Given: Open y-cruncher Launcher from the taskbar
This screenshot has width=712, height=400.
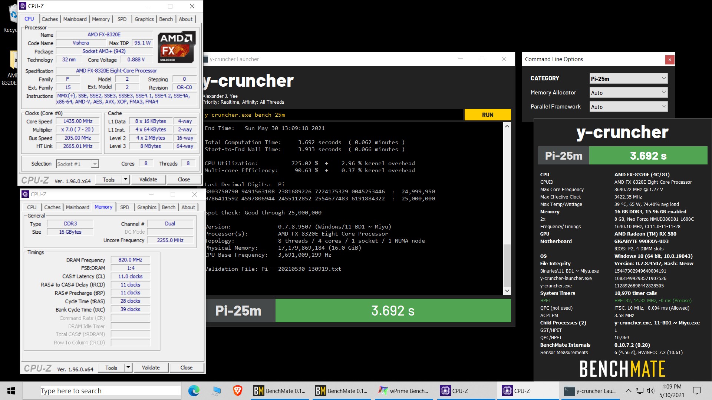Looking at the screenshot, I should (590, 391).
